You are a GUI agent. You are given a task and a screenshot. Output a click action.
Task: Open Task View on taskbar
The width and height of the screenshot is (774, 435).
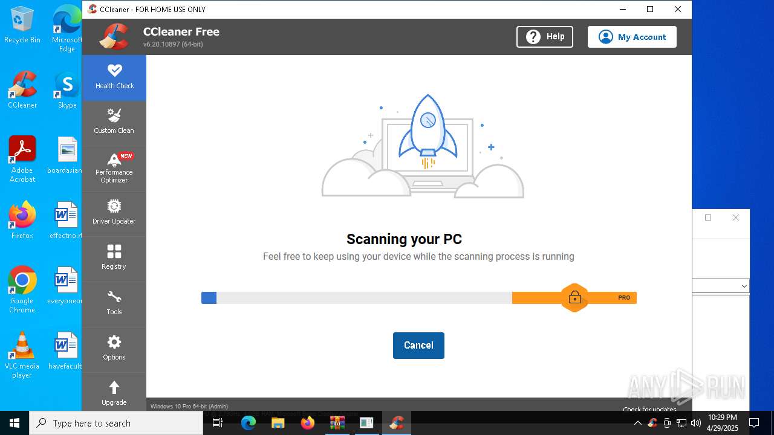pos(218,423)
